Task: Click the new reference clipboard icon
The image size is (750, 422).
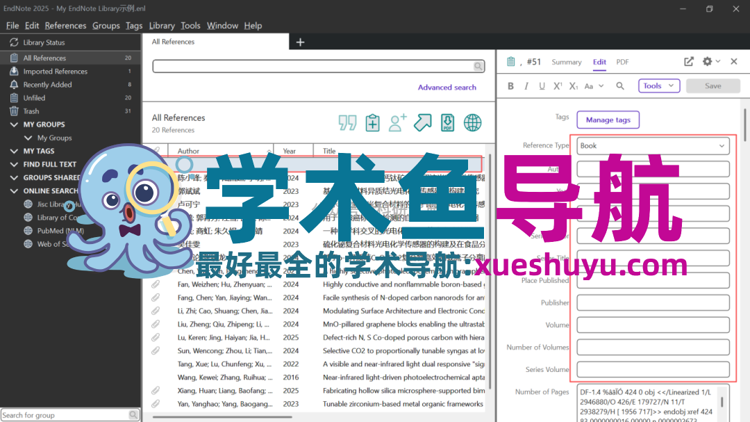Action: coord(373,122)
